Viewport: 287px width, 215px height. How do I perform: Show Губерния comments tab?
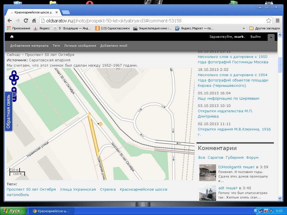point(235,158)
